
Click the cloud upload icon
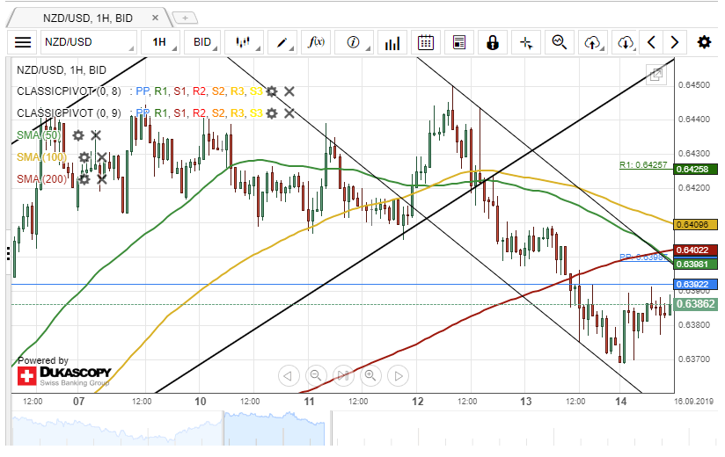[x=592, y=42]
